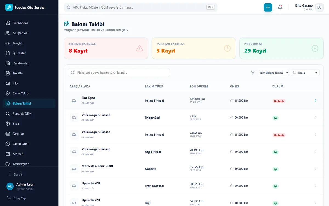Click the filter funnel icon
This screenshot has width=329, height=206.
coord(253,73)
